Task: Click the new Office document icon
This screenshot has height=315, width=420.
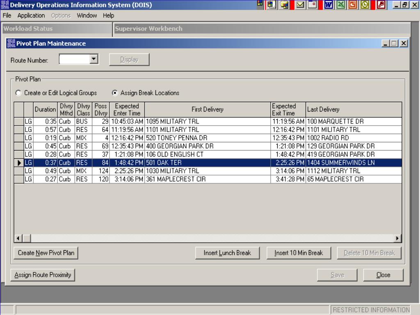Action: coord(272,5)
